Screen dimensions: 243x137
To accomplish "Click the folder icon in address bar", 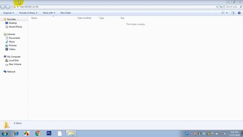I will 14,7.
